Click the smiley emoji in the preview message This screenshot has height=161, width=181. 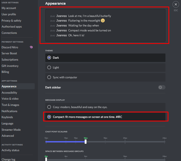point(103,20)
